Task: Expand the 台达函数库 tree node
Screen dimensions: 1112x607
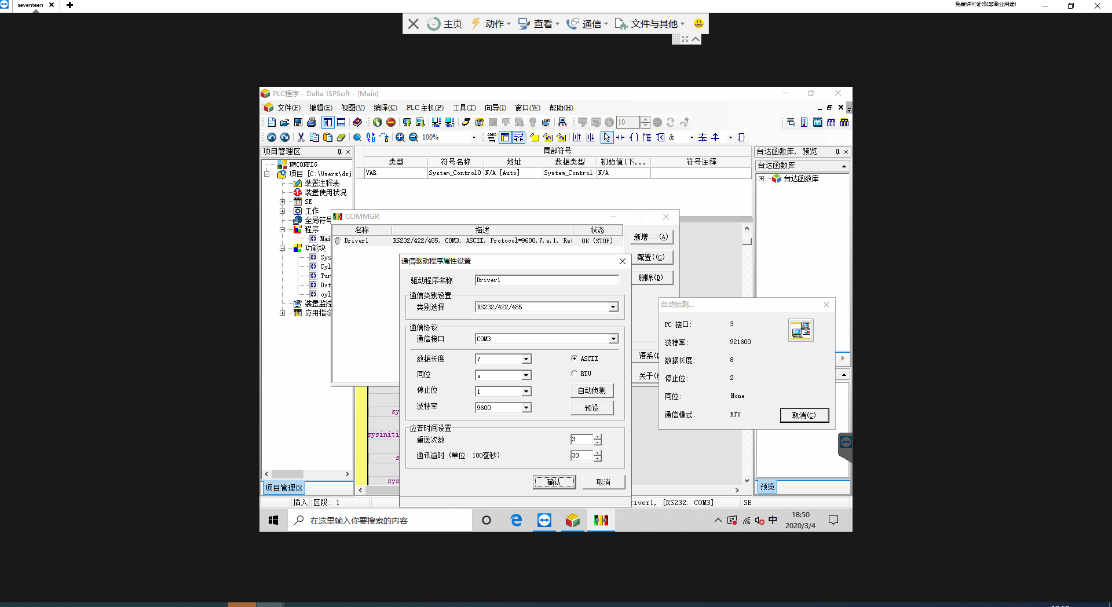Action: click(762, 179)
